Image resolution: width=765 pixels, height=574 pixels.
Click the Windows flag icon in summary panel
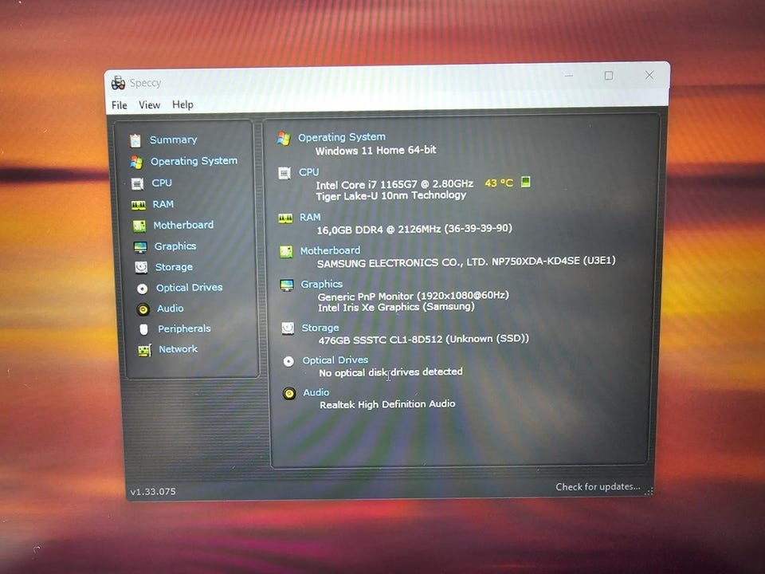(284, 139)
